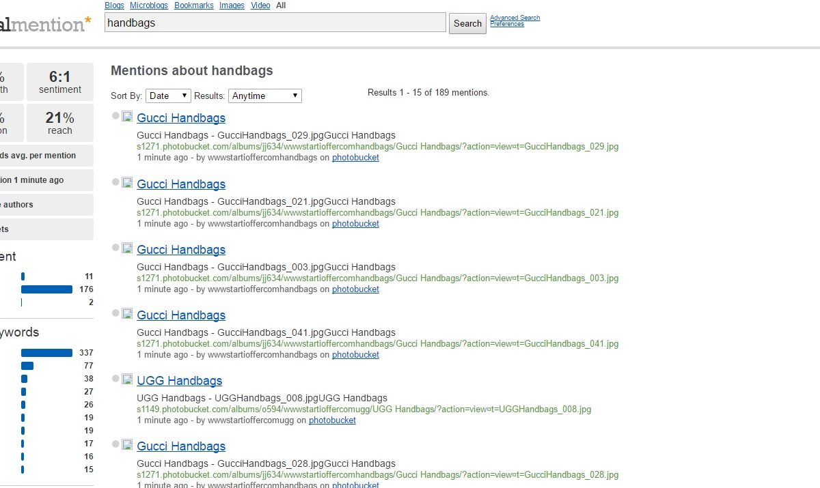Screen dimensions: 820x488
Task: Click the green URL ending GucciHandbags_028.jpg
Action: (x=378, y=475)
